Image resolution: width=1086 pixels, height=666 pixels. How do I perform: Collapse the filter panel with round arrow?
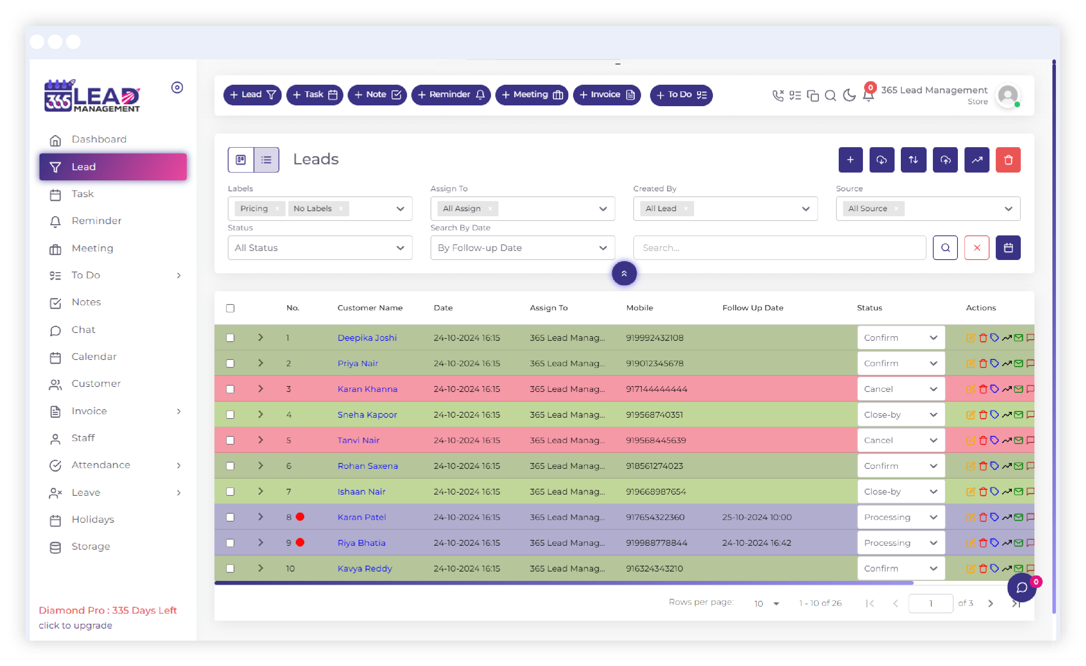pyautogui.click(x=624, y=274)
